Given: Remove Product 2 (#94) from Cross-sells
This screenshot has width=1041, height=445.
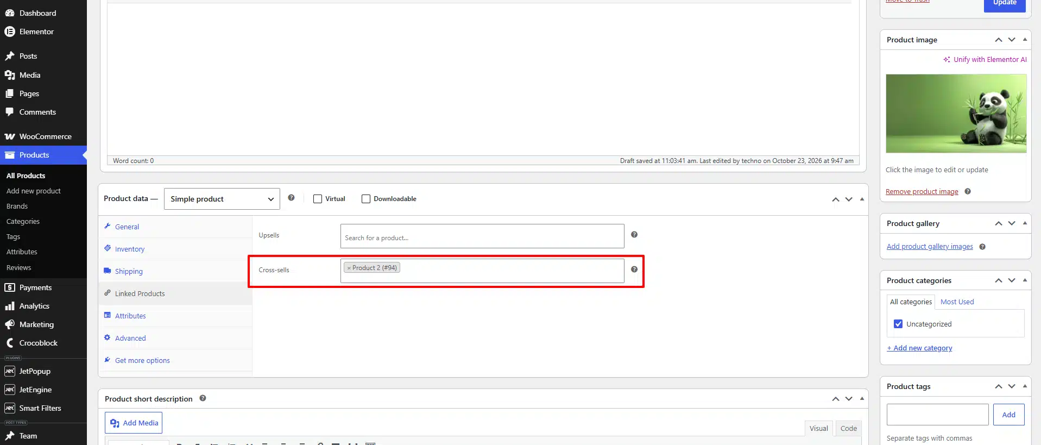Looking at the screenshot, I should (x=349, y=268).
